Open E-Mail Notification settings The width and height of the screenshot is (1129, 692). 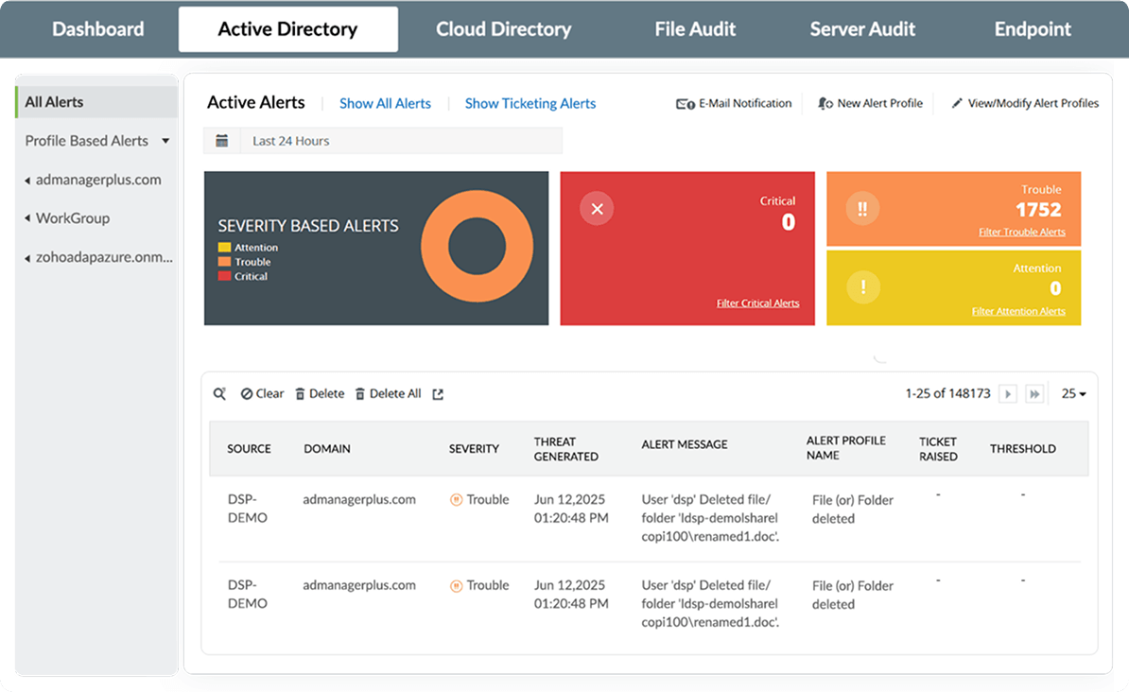pyautogui.click(x=734, y=103)
